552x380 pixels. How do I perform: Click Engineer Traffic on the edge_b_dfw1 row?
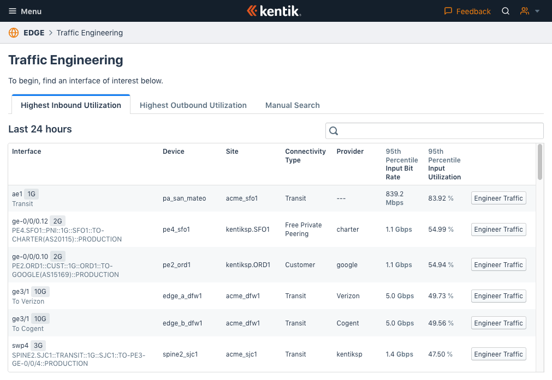498,323
